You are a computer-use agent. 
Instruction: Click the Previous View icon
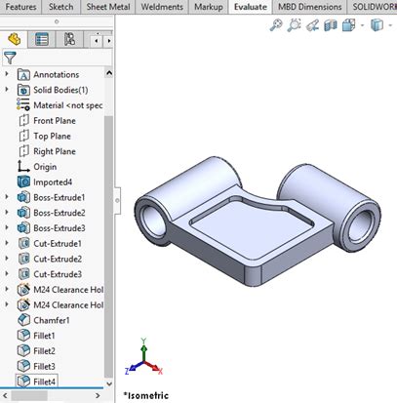(x=312, y=25)
